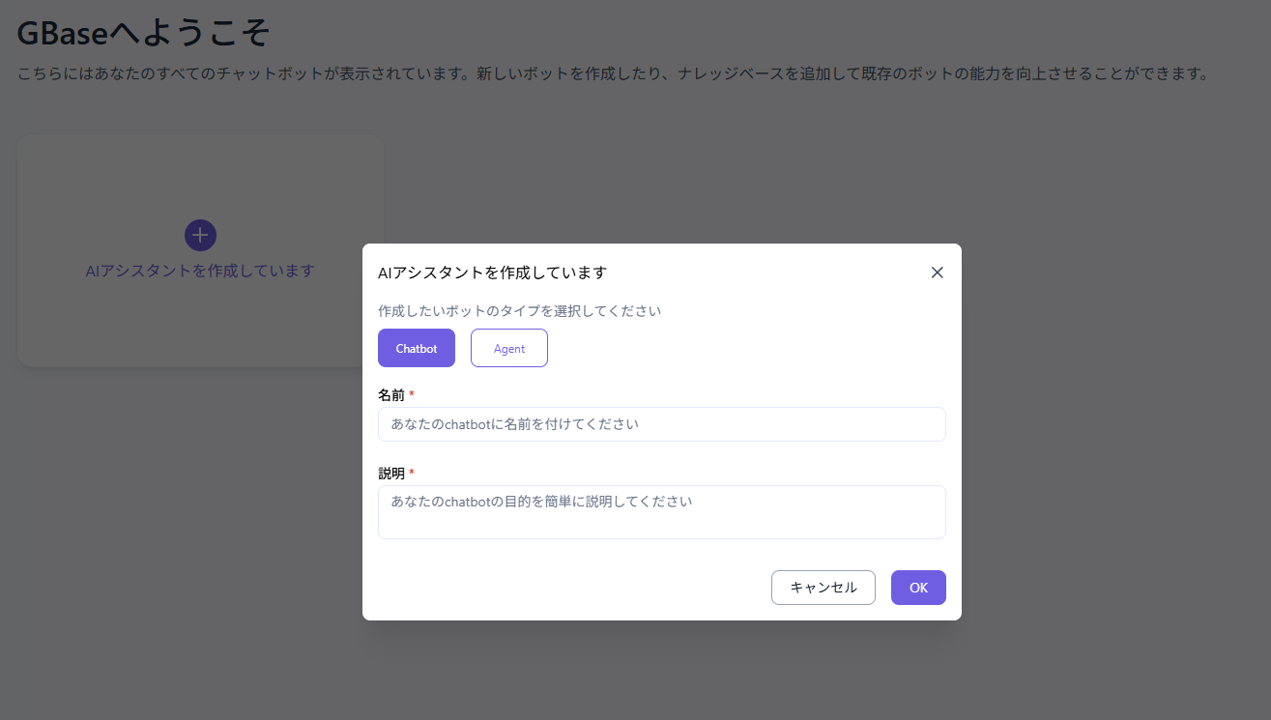Click the AIアシスタントを作成しています card

click(200, 249)
